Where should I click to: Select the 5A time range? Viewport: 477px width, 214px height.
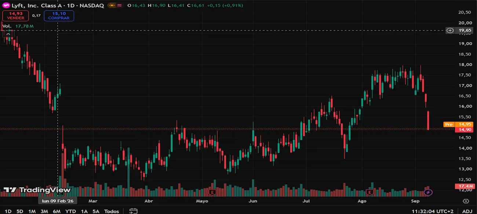click(96, 211)
